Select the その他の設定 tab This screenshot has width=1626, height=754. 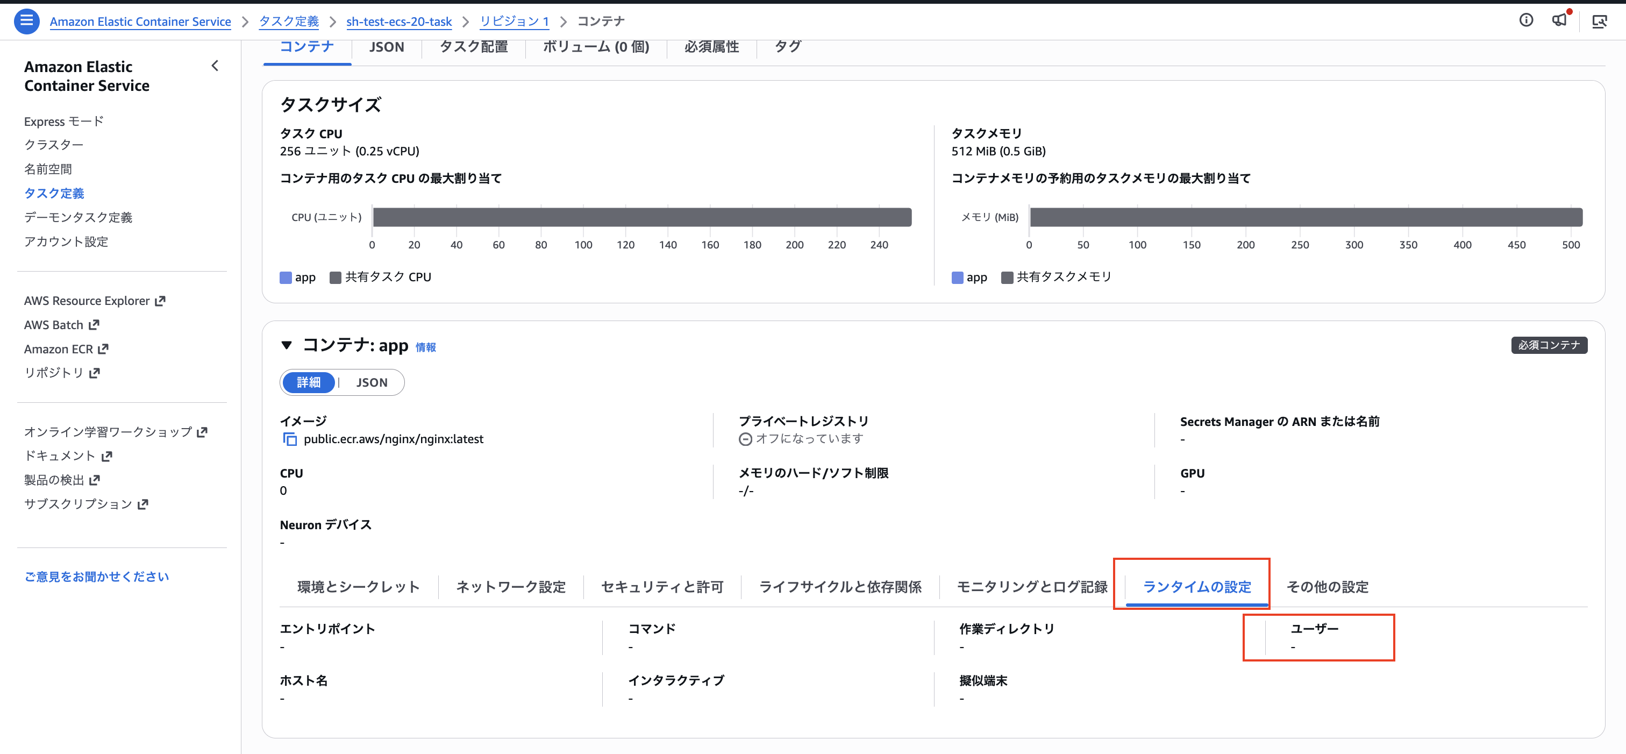tap(1328, 587)
